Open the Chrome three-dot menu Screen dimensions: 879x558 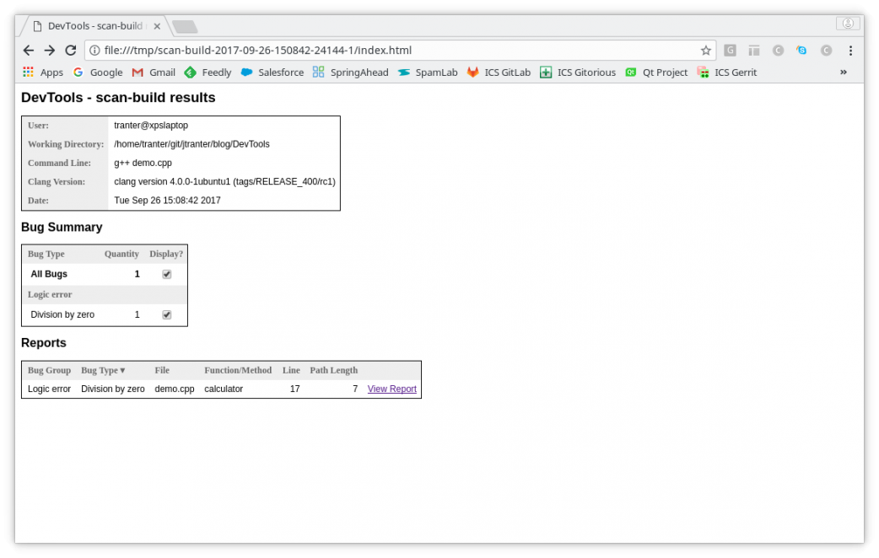pos(850,51)
